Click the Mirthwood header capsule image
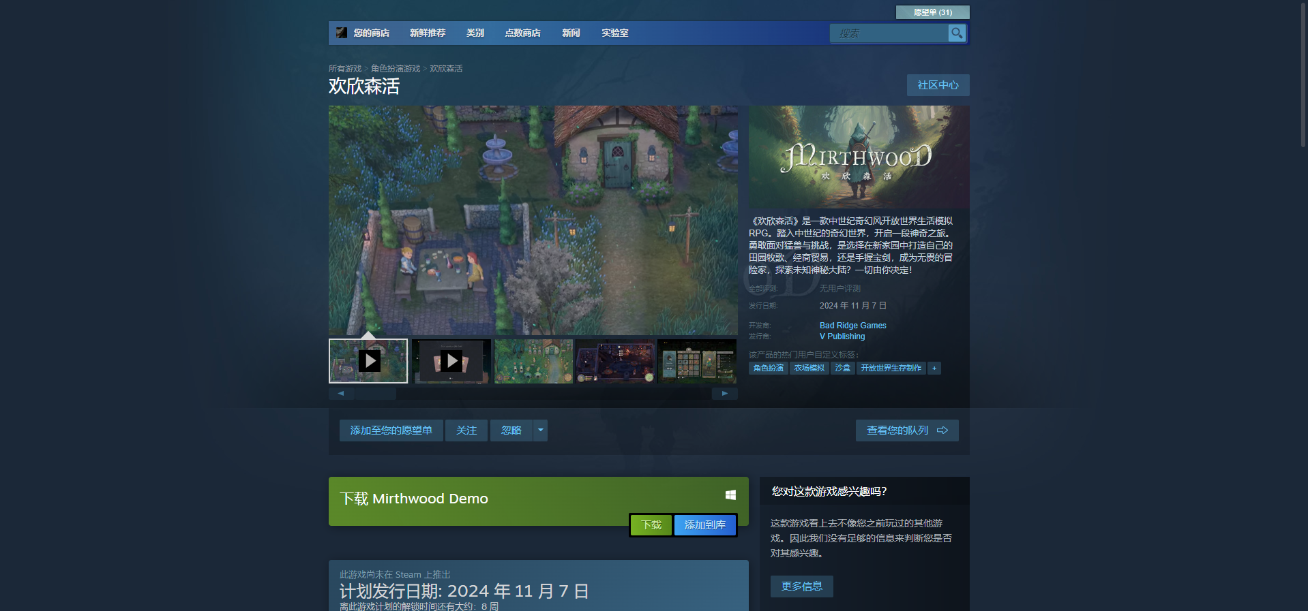Viewport: 1308px width, 611px height. pyautogui.click(x=859, y=157)
